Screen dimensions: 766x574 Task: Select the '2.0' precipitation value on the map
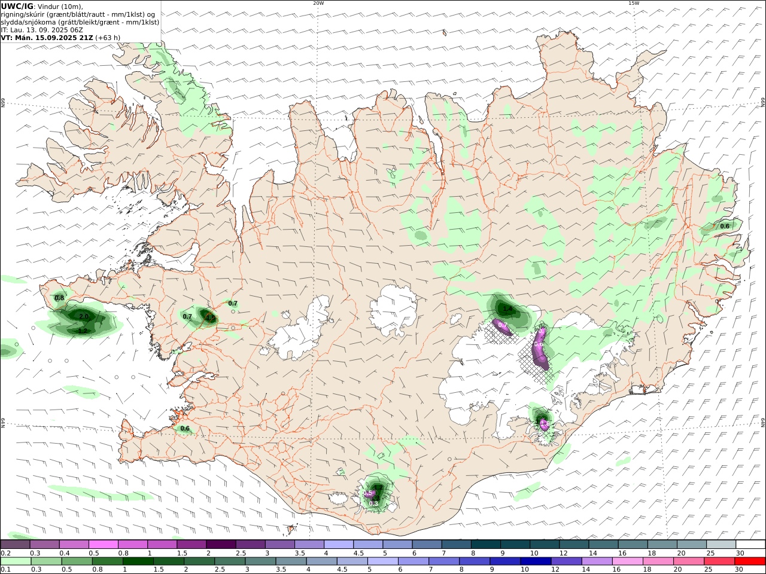84,316
